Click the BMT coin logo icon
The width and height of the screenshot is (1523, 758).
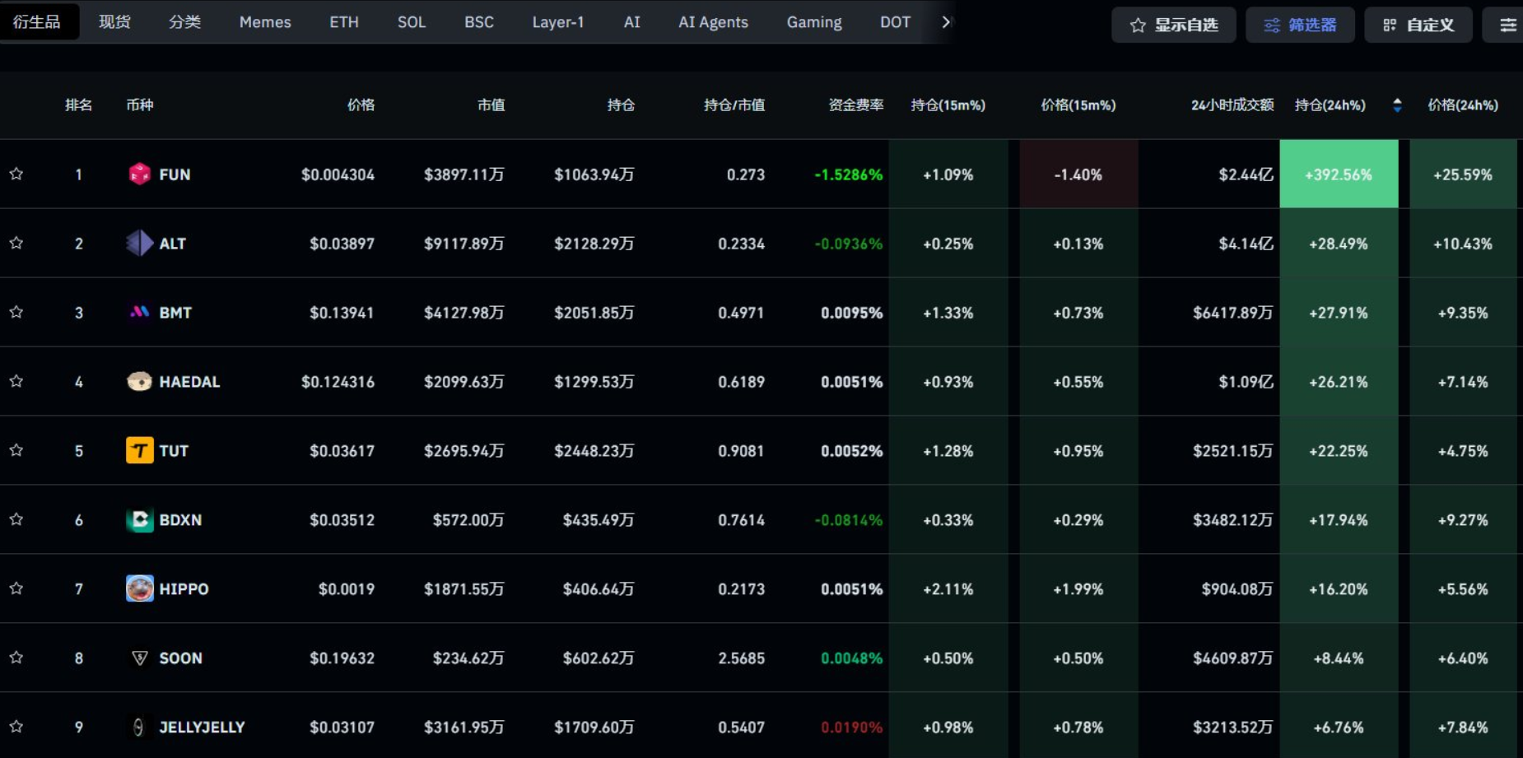139,312
